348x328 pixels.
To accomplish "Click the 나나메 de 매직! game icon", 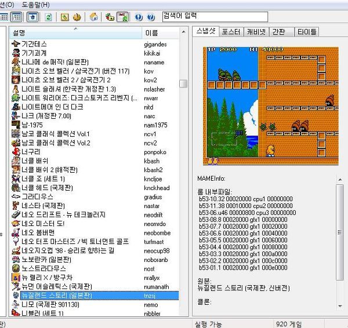I will click(x=16, y=62).
